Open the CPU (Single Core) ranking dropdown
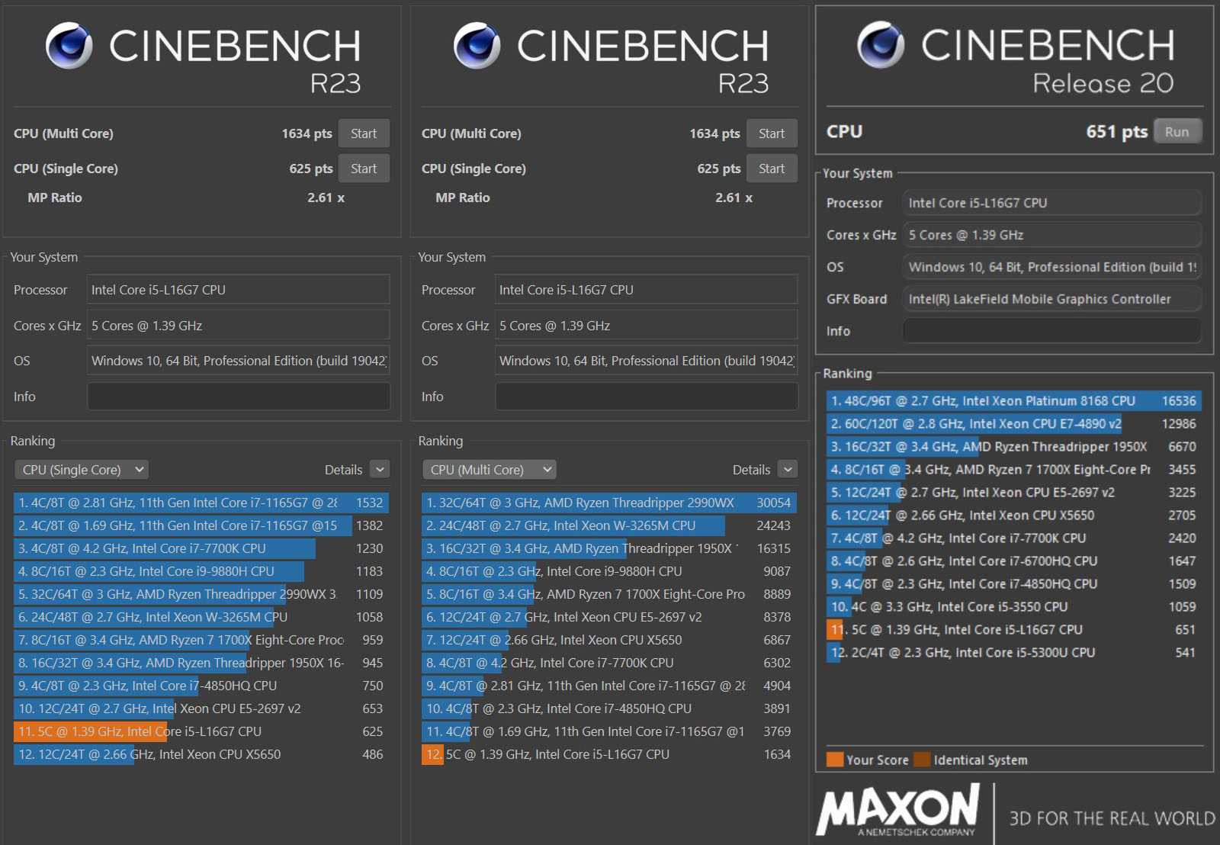The width and height of the screenshot is (1220, 845). point(82,470)
